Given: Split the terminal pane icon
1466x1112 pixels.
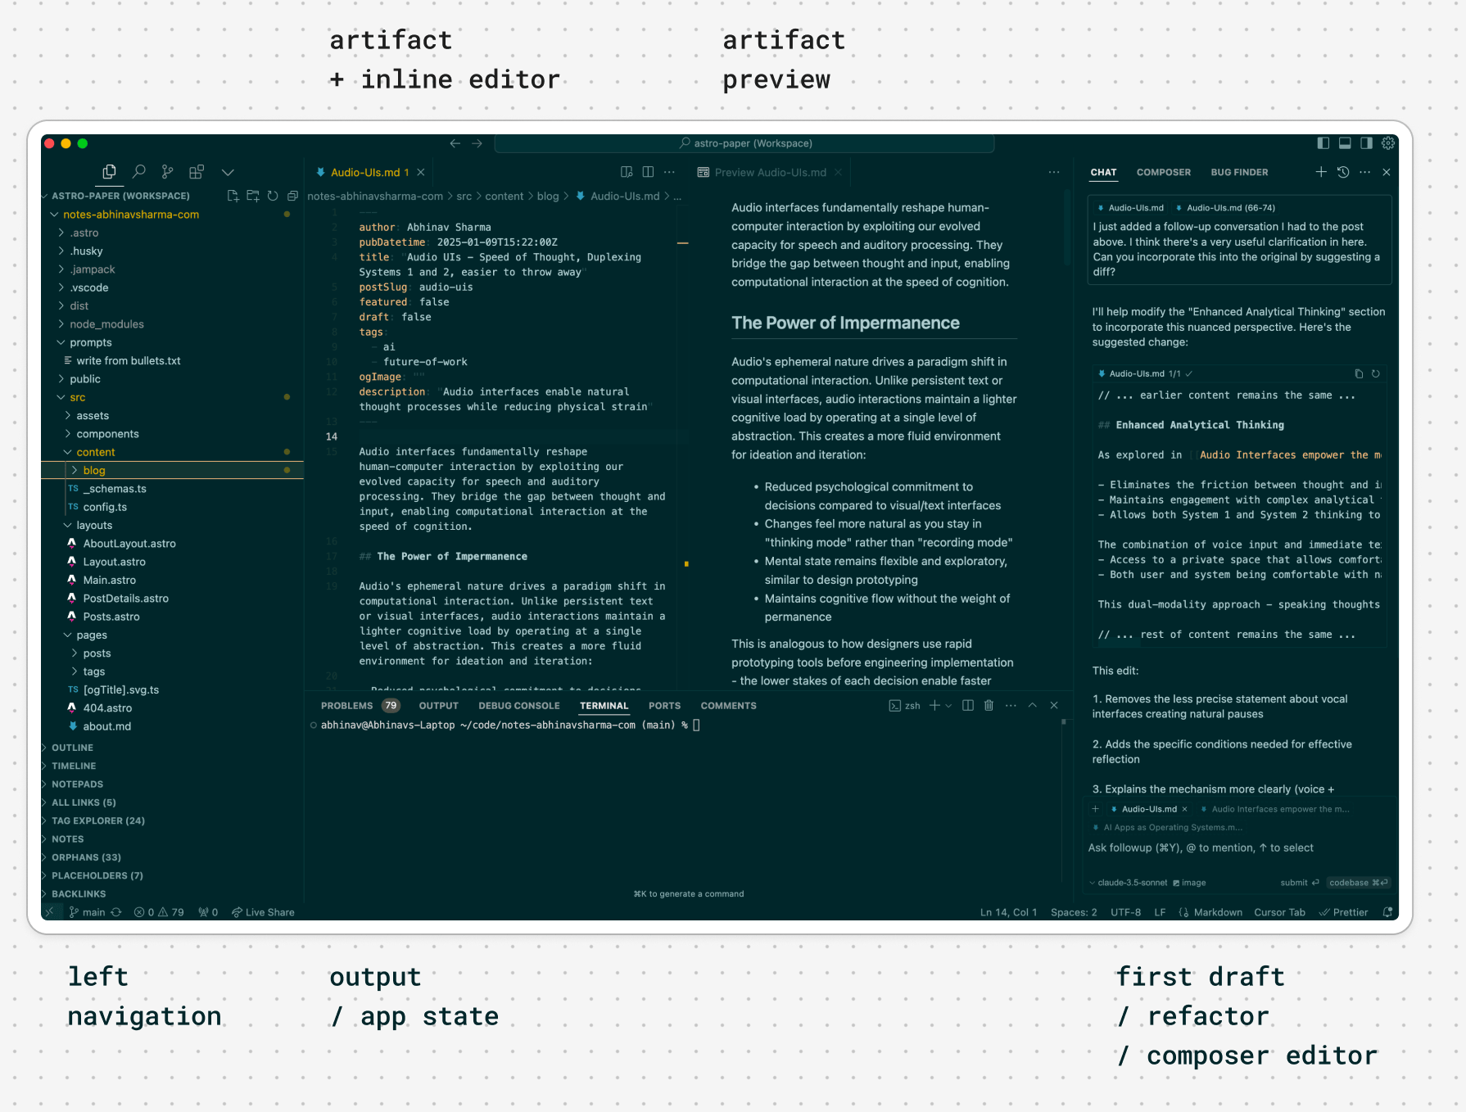Looking at the screenshot, I should click(967, 705).
